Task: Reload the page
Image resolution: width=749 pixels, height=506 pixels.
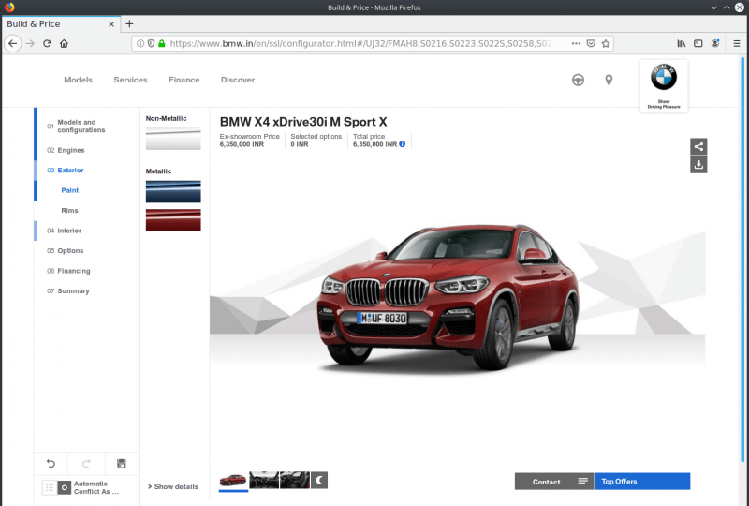Action: coord(47,43)
